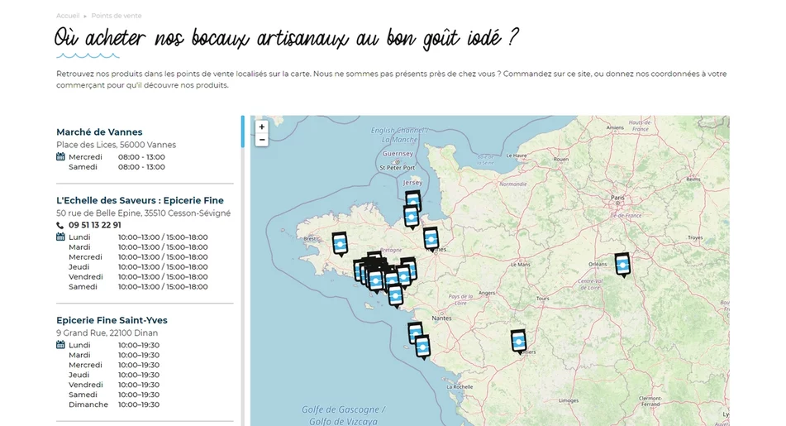The image size is (786, 426).
Task: Select the store marker near Brest
Action: pos(340,243)
